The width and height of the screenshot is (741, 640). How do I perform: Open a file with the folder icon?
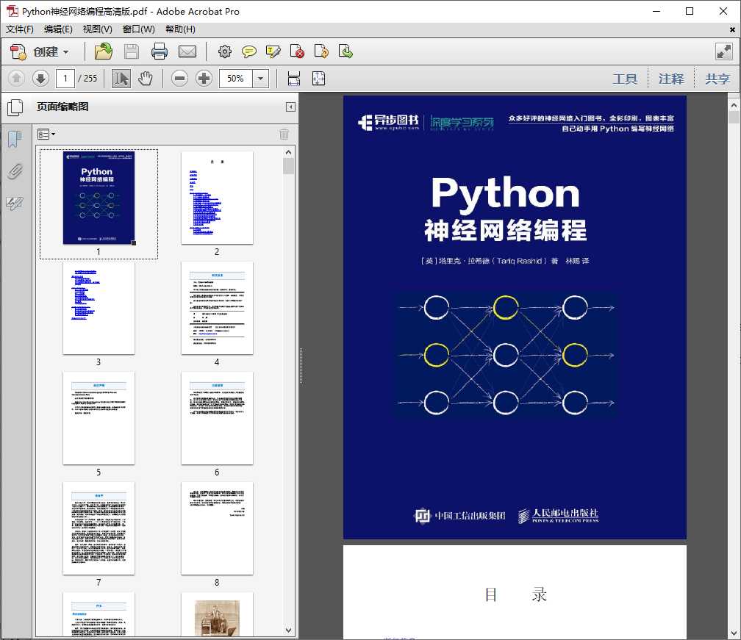103,51
